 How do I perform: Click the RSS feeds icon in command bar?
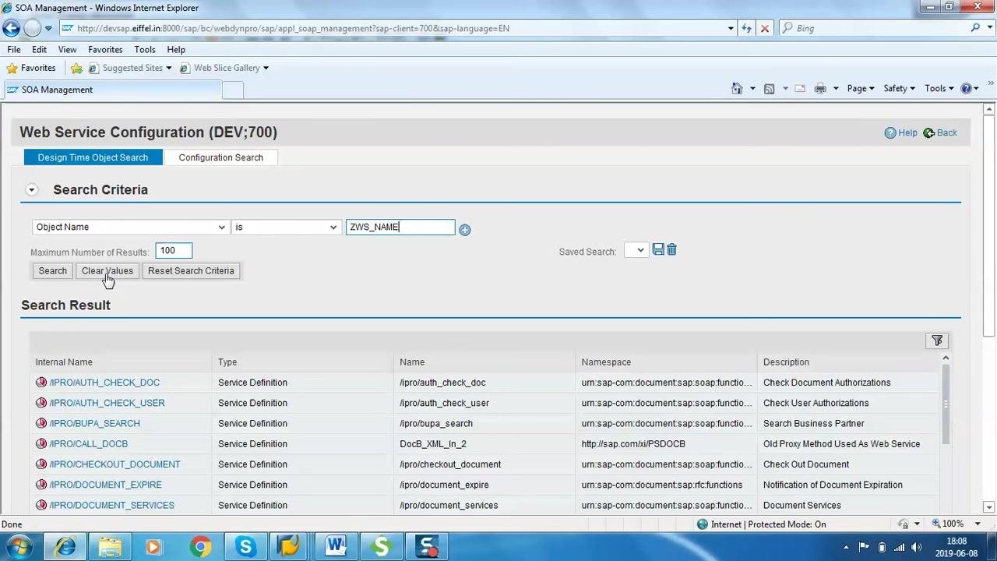(x=769, y=88)
